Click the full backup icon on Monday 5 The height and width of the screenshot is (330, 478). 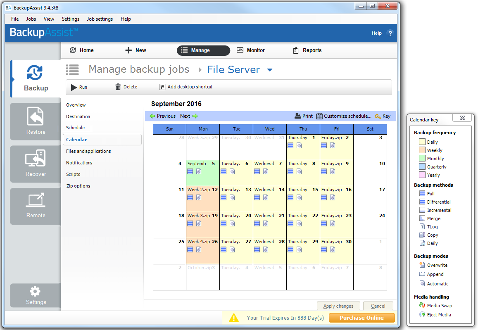pyautogui.click(x=190, y=171)
